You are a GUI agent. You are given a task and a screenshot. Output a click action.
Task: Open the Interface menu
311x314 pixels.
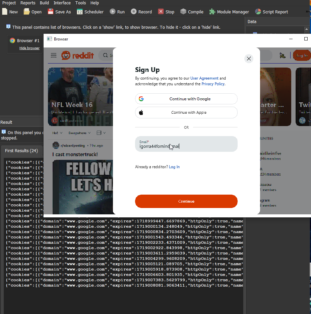coord(62,3)
